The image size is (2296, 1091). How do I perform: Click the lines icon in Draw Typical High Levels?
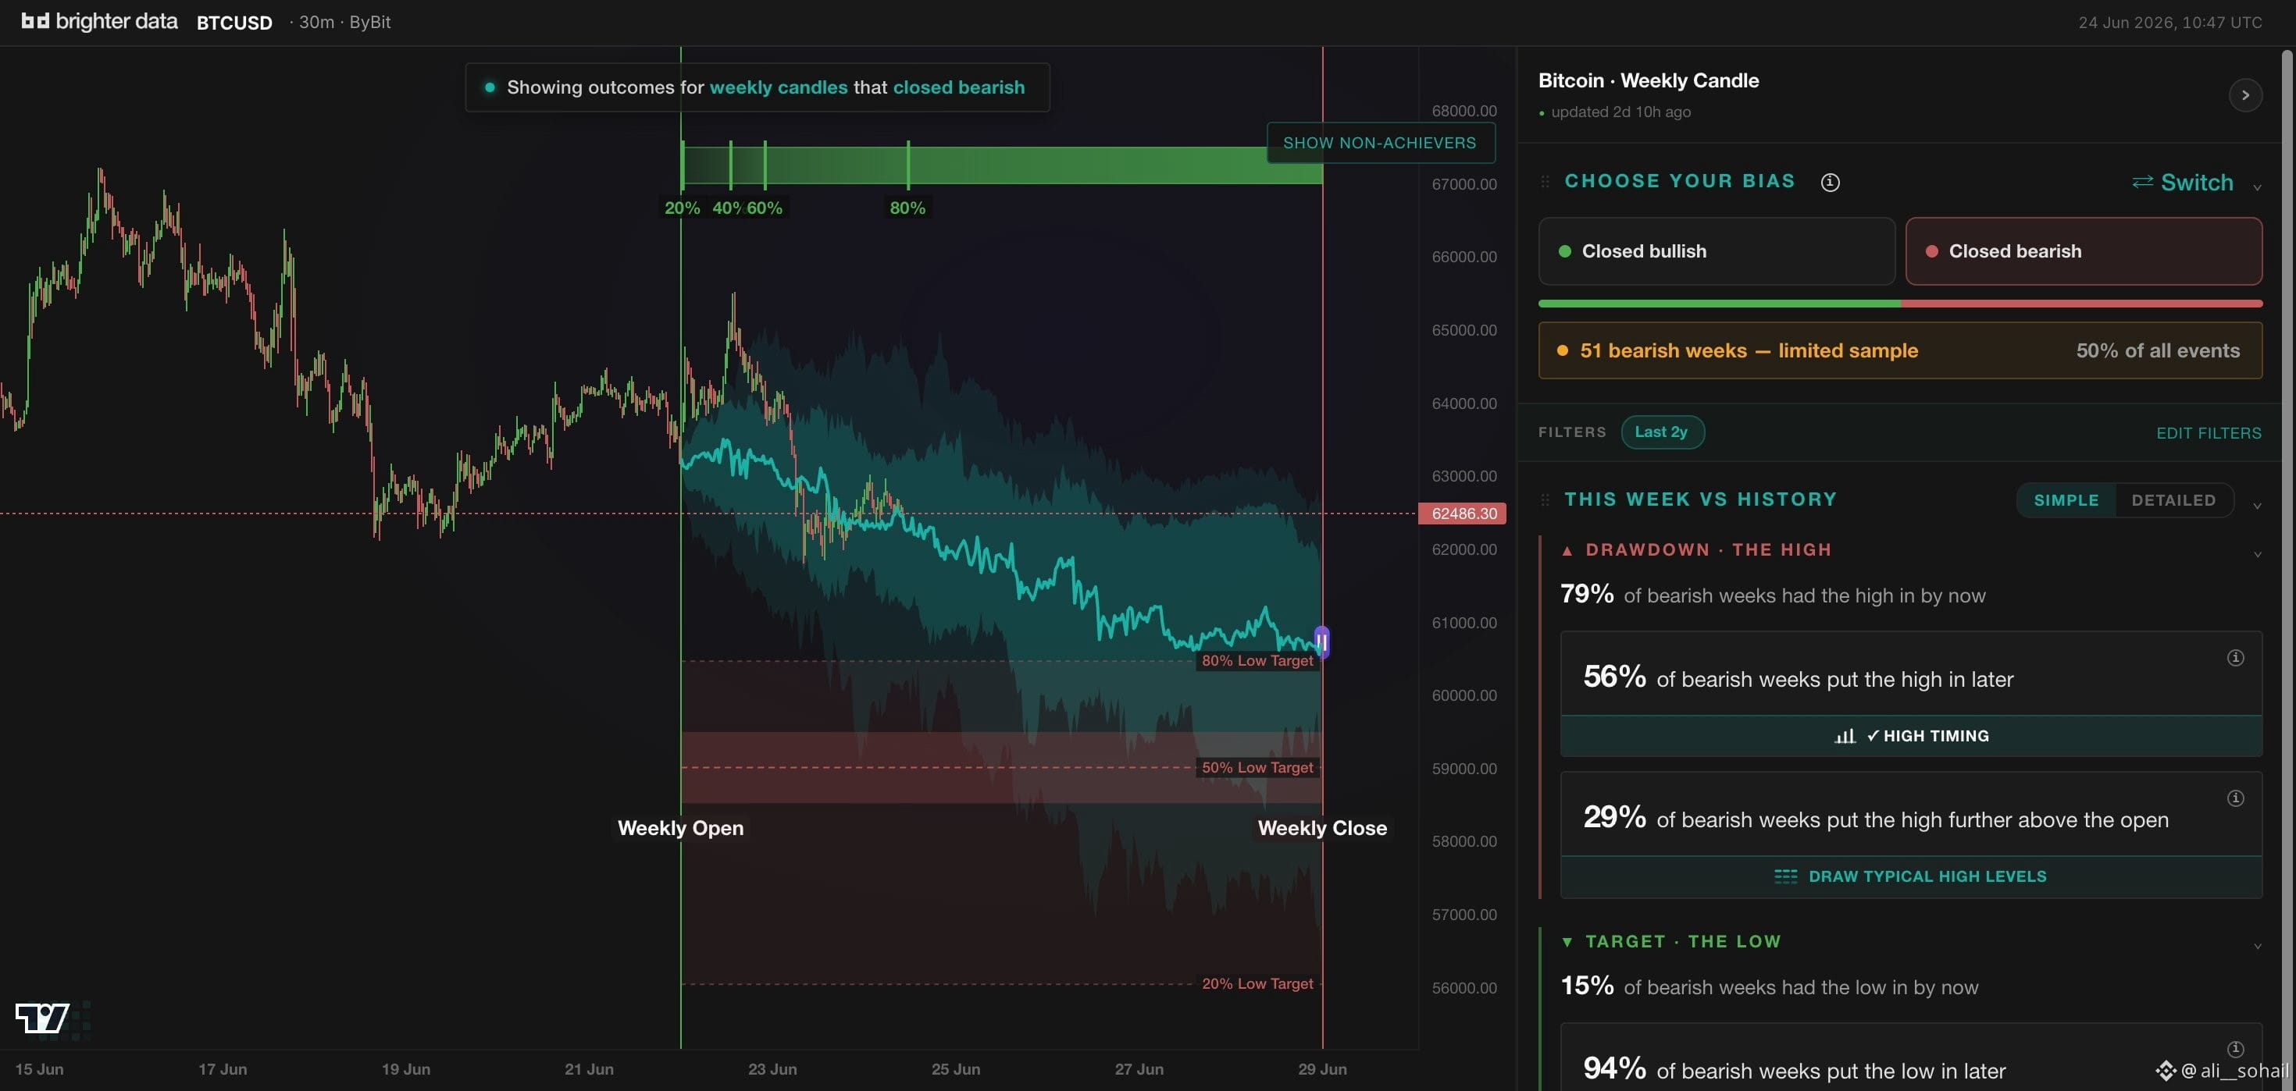pyautogui.click(x=1785, y=876)
